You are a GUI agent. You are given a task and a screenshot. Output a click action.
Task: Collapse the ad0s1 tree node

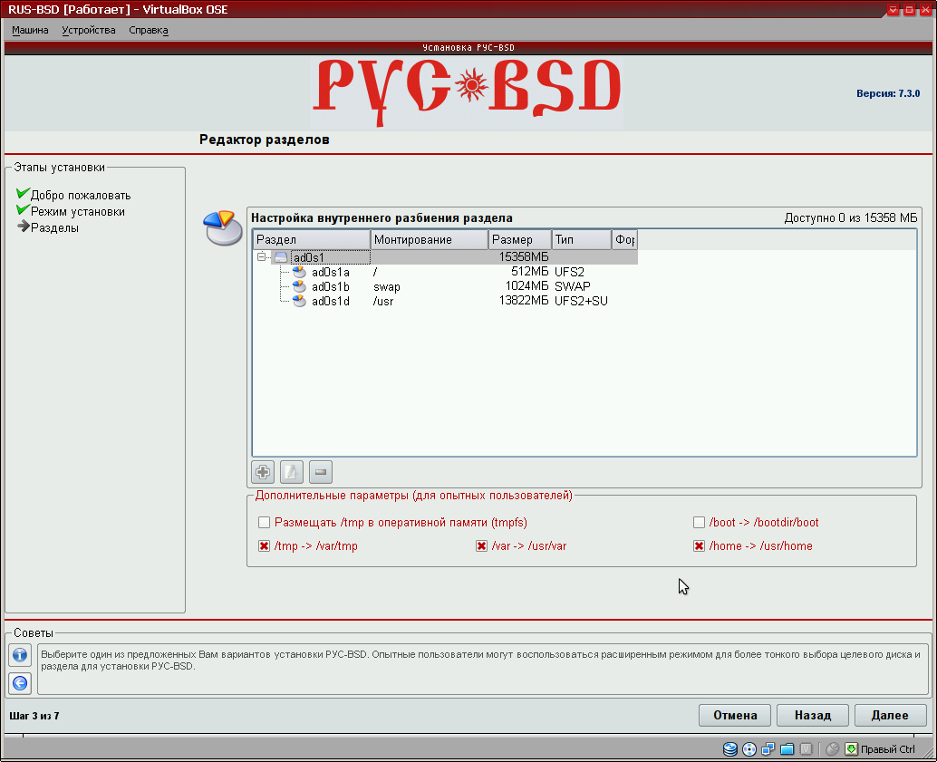pyautogui.click(x=261, y=257)
